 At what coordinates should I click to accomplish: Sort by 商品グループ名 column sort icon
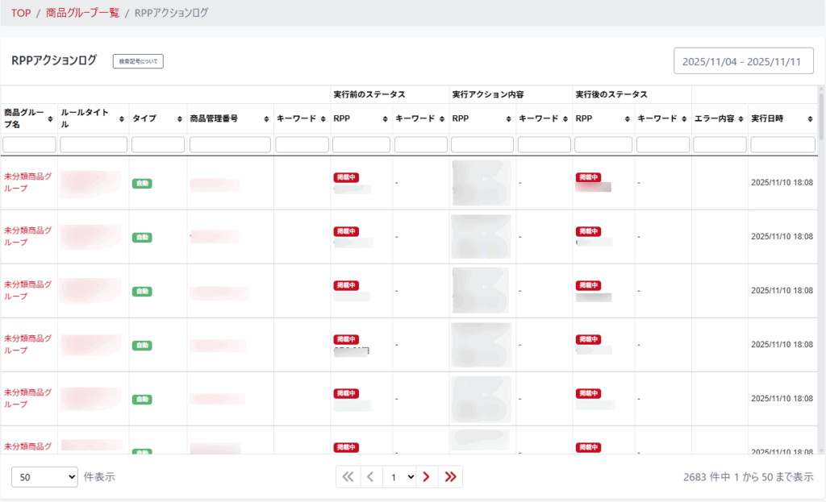(x=52, y=118)
